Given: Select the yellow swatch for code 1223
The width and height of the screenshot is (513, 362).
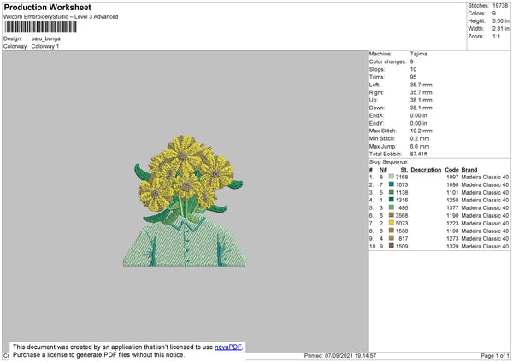Looking at the screenshot, I should (x=392, y=223).
